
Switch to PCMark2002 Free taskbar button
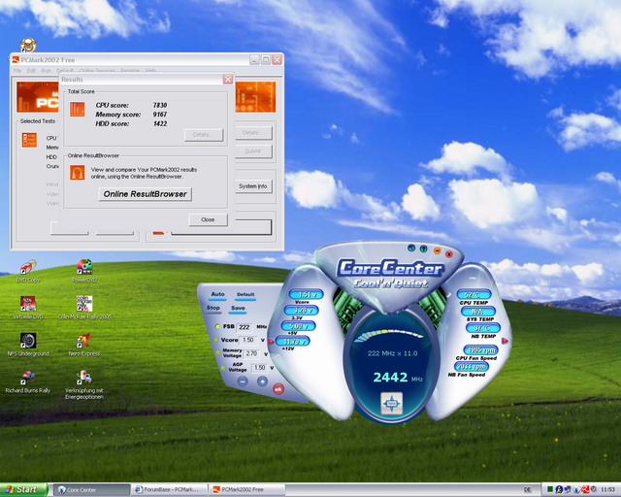point(247,490)
